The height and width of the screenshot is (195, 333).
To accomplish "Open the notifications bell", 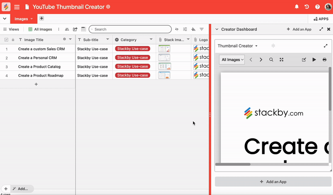I will [297, 7].
